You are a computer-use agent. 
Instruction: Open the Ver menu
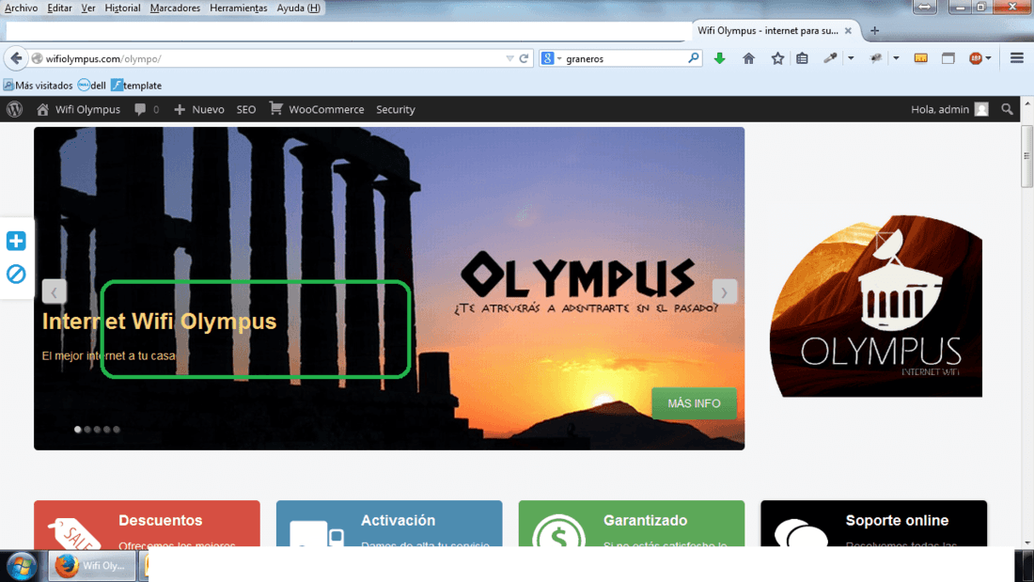[88, 8]
